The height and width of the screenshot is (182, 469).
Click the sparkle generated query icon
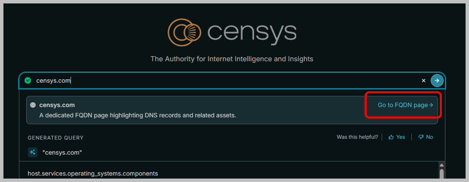point(33,152)
